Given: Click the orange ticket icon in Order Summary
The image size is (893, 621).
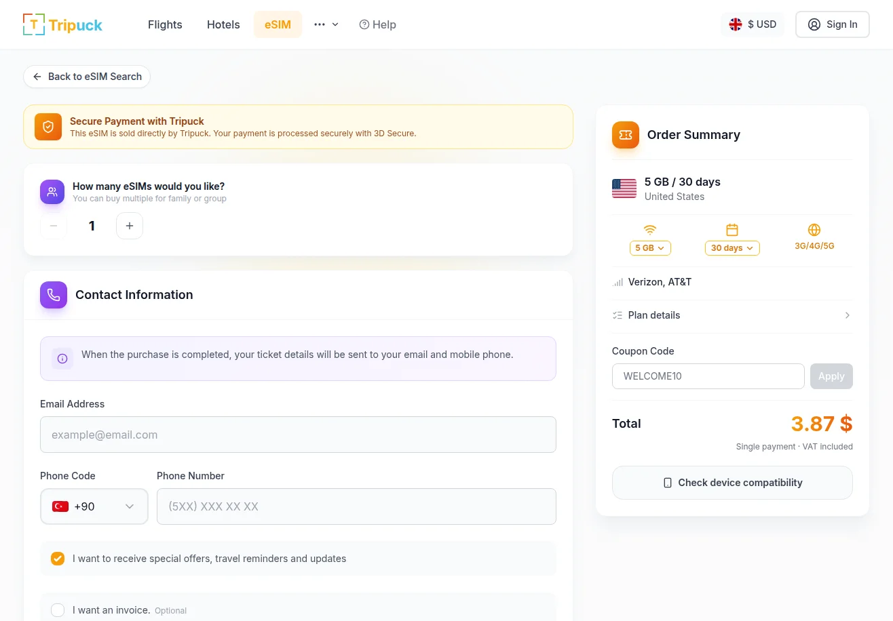Looking at the screenshot, I should 626,135.
